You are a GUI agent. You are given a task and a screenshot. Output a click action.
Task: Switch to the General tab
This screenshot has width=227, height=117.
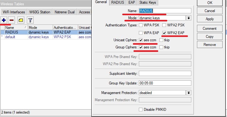tap(101, 2)
